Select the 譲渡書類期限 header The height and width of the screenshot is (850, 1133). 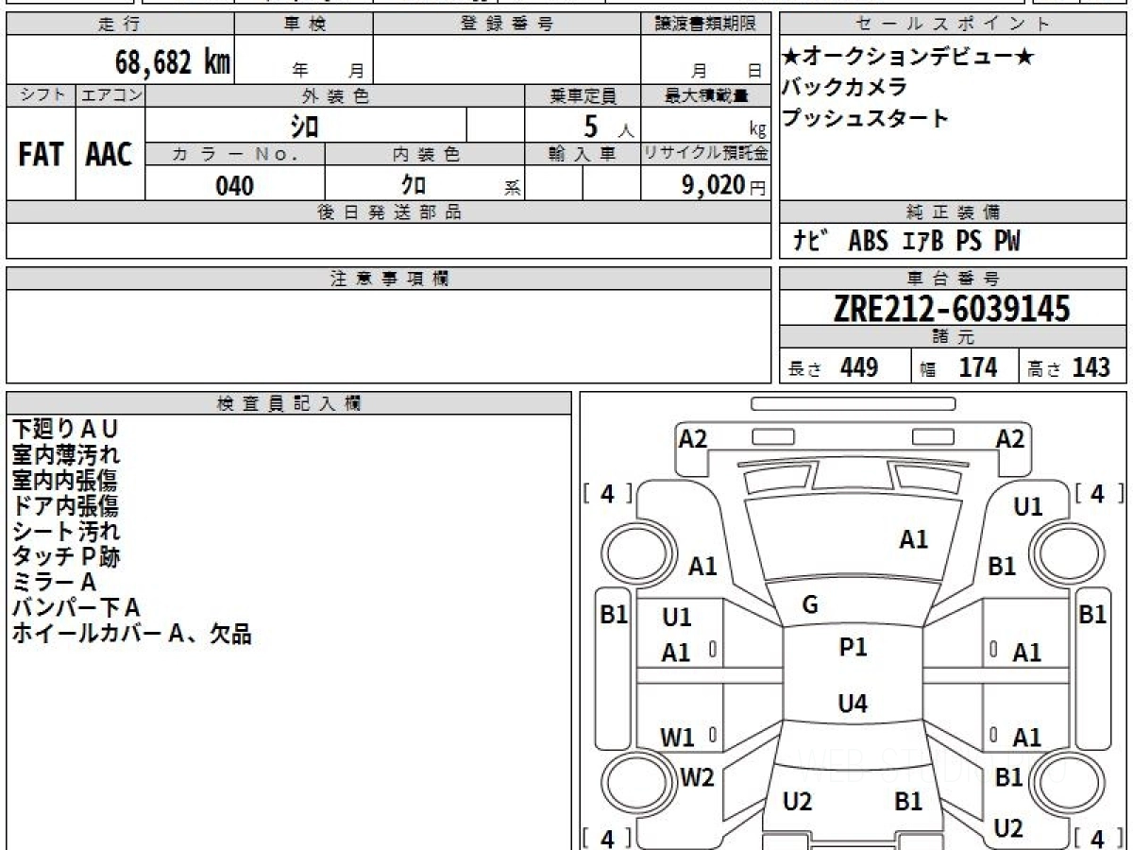[x=705, y=25]
